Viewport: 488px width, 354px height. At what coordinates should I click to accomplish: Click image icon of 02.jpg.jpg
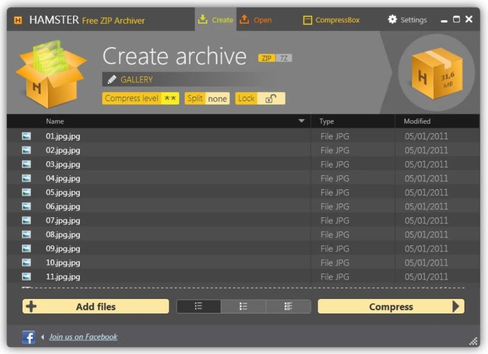[27, 150]
